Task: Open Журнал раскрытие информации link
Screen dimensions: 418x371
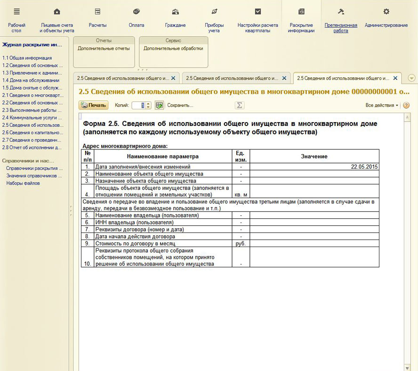Action: 32,45
